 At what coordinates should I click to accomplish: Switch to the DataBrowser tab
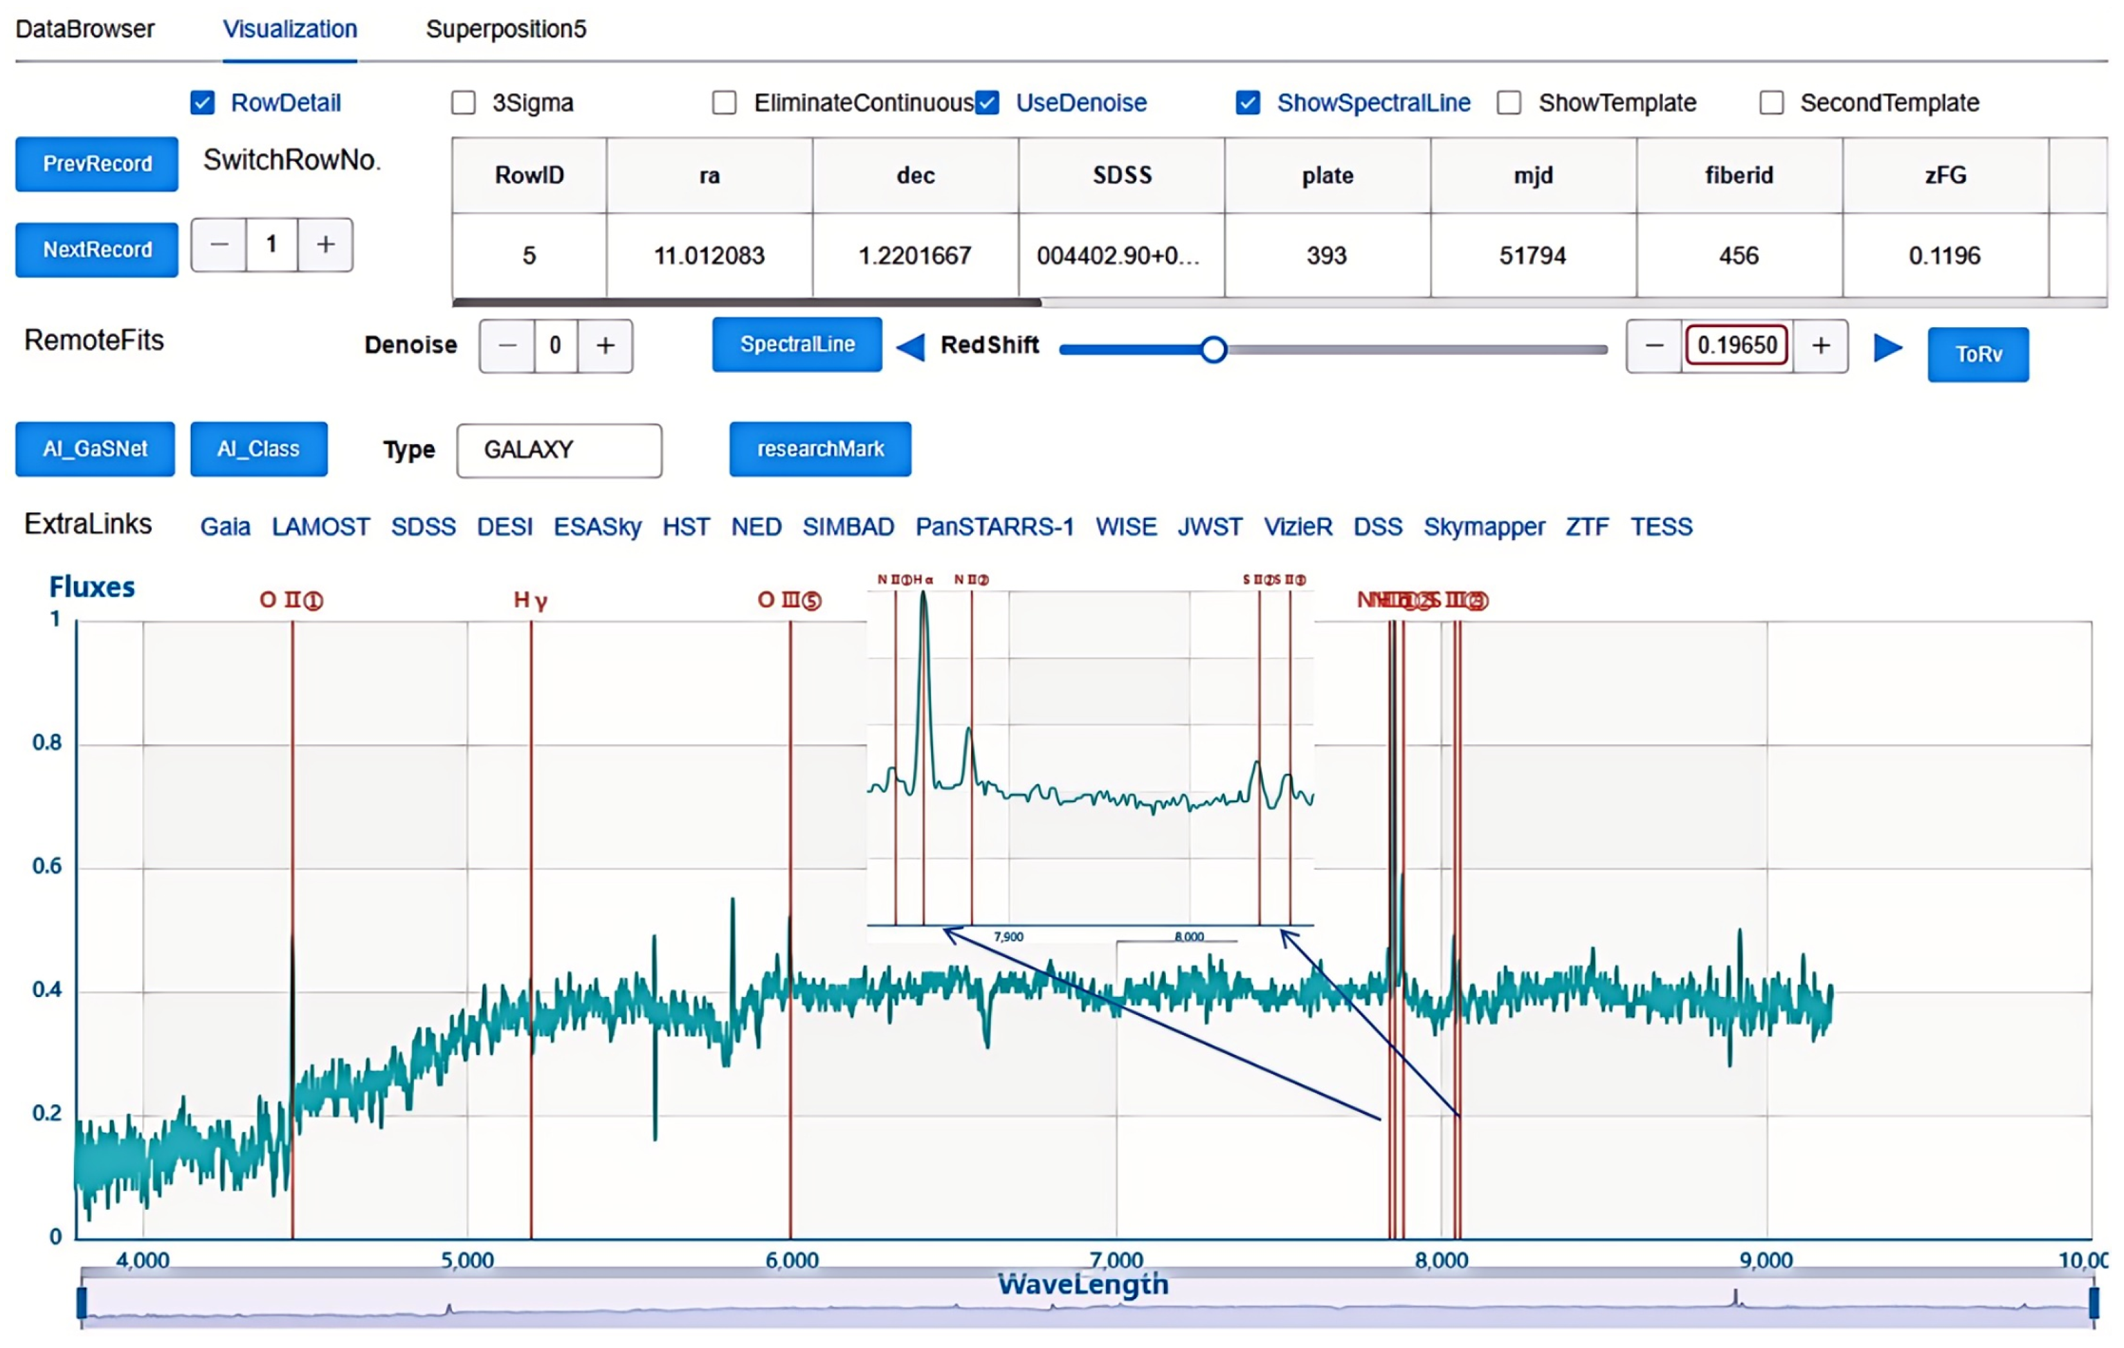tap(85, 29)
